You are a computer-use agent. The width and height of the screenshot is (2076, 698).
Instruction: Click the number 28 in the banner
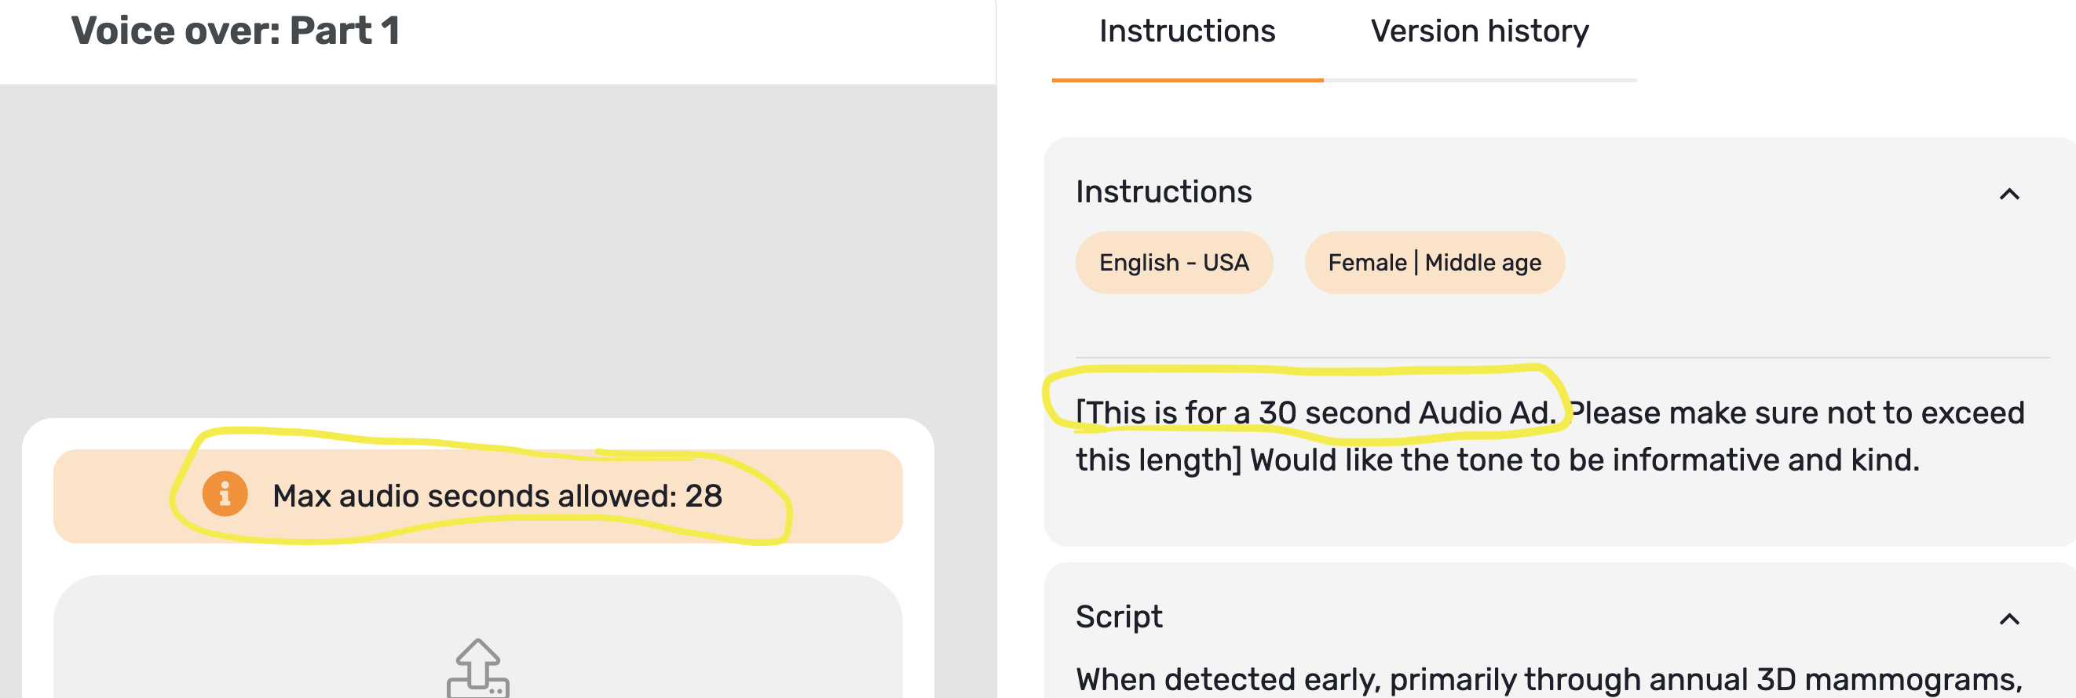pos(704,496)
